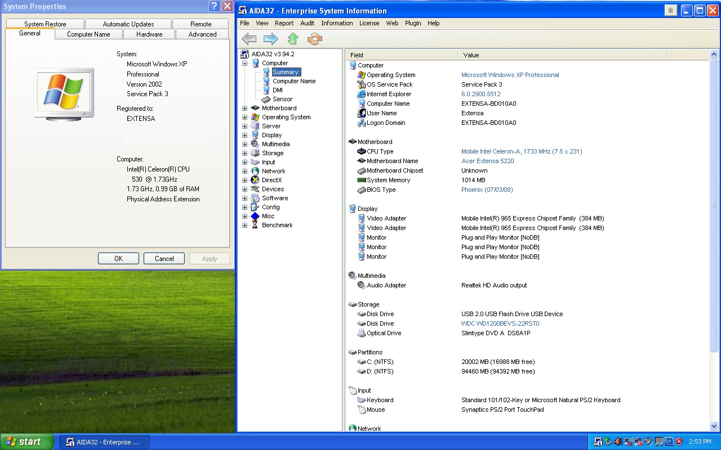Click the question mark help button in System Properties
Viewport: 721px width, 450px height.
(x=214, y=6)
